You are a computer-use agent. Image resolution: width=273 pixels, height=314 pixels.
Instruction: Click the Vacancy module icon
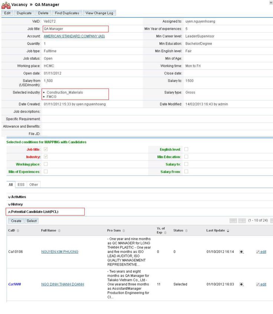(x=6, y=5)
